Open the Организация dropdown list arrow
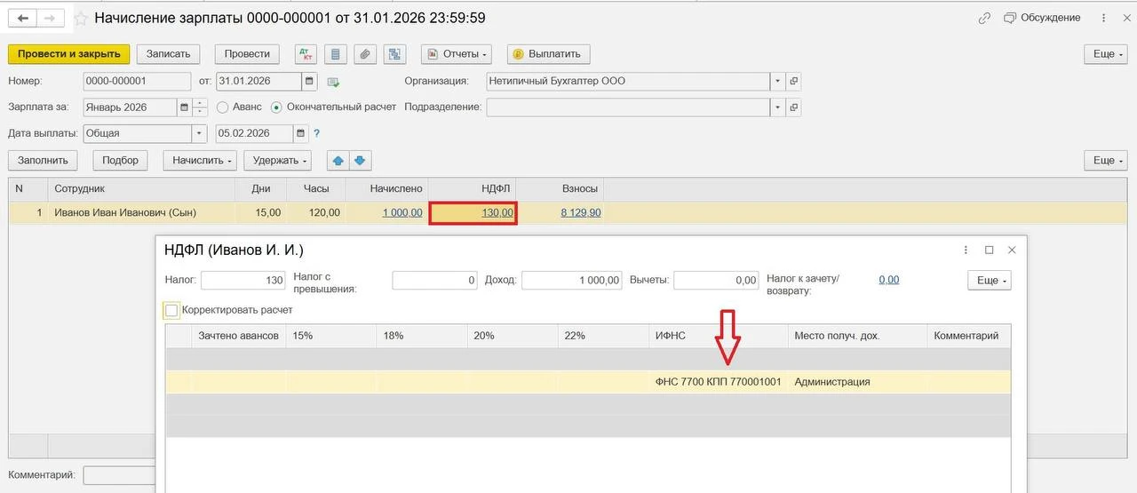 tap(777, 81)
